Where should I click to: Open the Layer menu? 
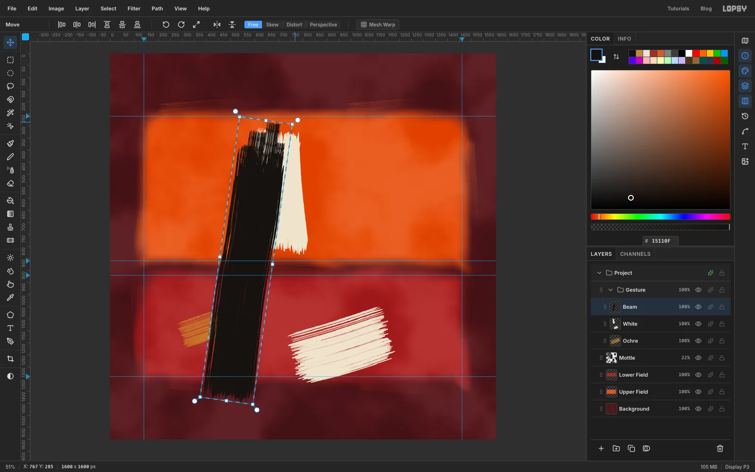pos(82,8)
